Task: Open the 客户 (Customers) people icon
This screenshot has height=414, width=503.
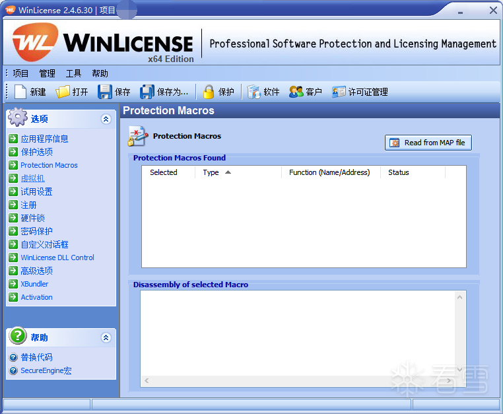Action: [296, 92]
